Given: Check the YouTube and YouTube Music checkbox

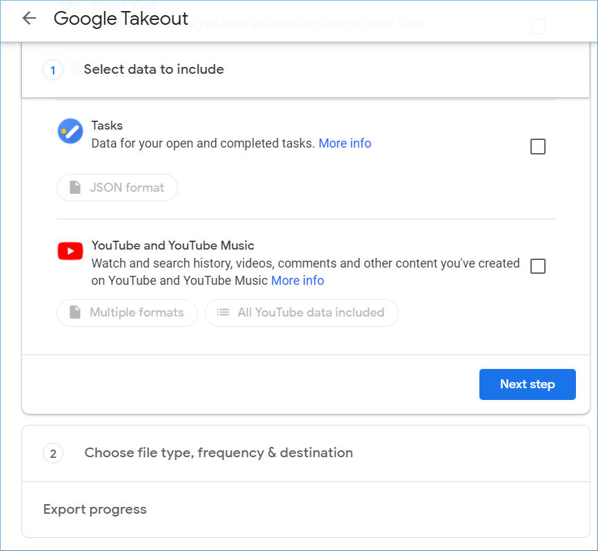Looking at the screenshot, I should tap(538, 266).
